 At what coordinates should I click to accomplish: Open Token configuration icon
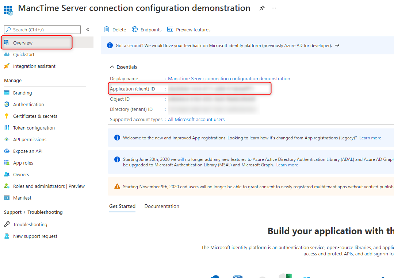[x=7, y=128]
